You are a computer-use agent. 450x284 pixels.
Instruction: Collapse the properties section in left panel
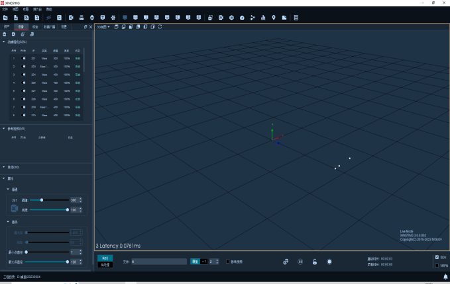click(4, 179)
